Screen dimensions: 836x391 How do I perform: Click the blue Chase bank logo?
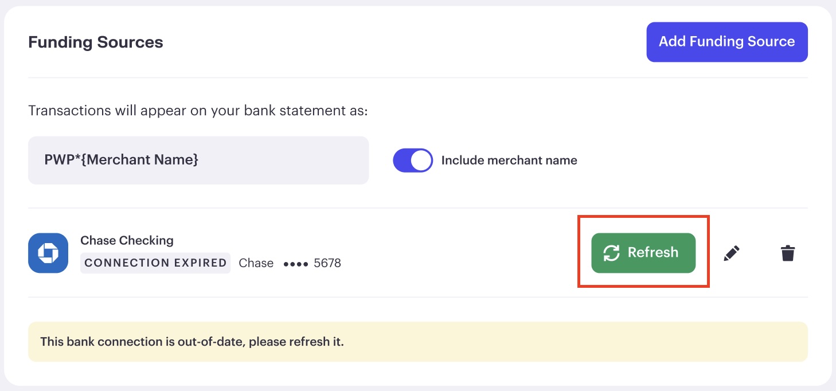[48, 253]
